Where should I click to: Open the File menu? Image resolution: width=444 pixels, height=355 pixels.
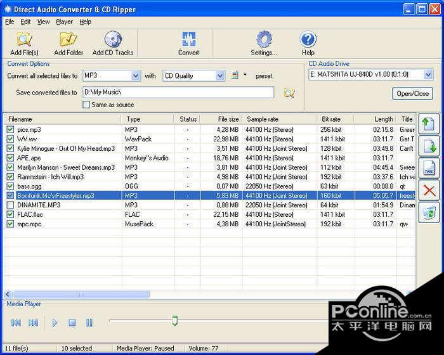(10, 22)
